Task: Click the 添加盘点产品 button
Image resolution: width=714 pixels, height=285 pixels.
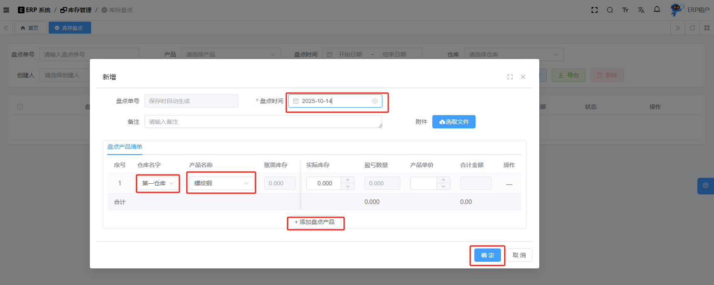Action: [315, 222]
